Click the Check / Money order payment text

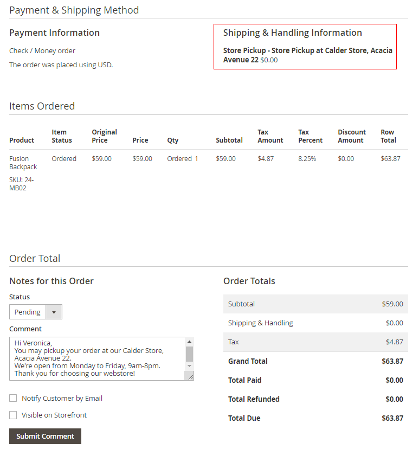coord(42,51)
